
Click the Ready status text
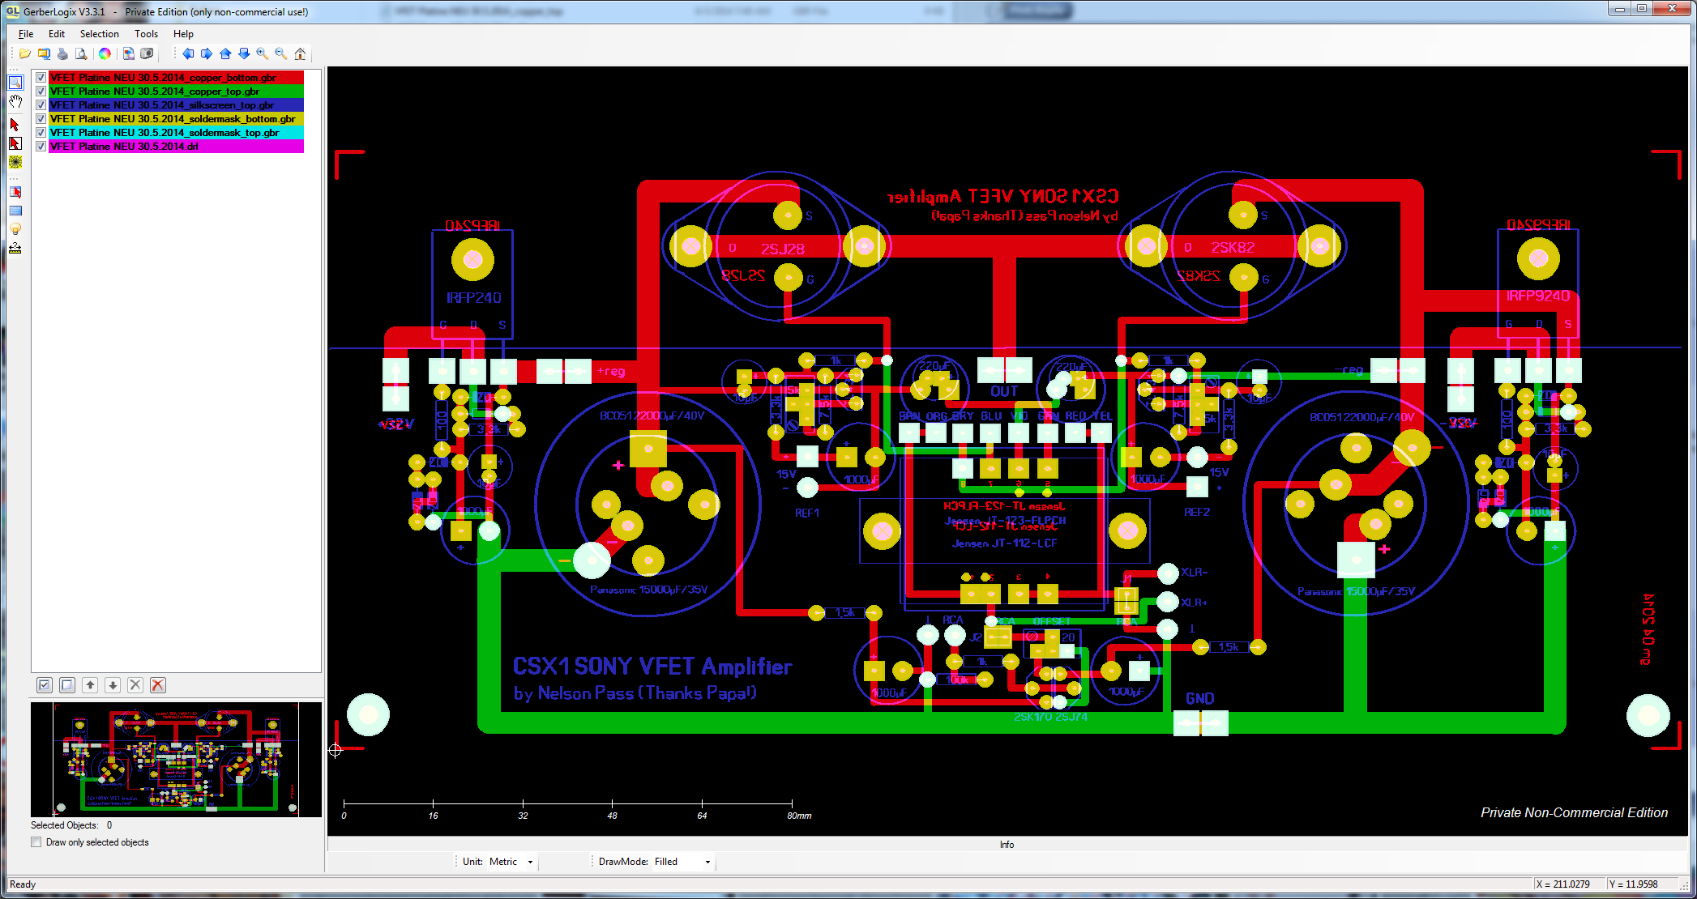click(23, 884)
